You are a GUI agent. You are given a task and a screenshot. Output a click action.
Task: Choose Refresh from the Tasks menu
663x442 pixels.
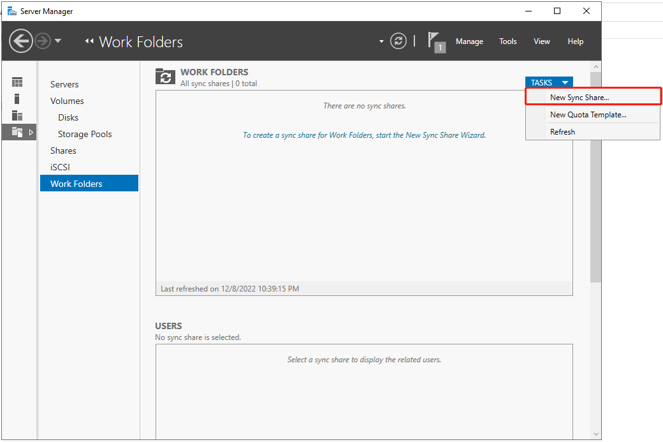point(593,131)
